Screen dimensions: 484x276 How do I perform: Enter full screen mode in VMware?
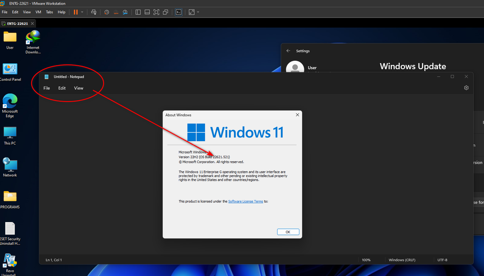tap(156, 12)
